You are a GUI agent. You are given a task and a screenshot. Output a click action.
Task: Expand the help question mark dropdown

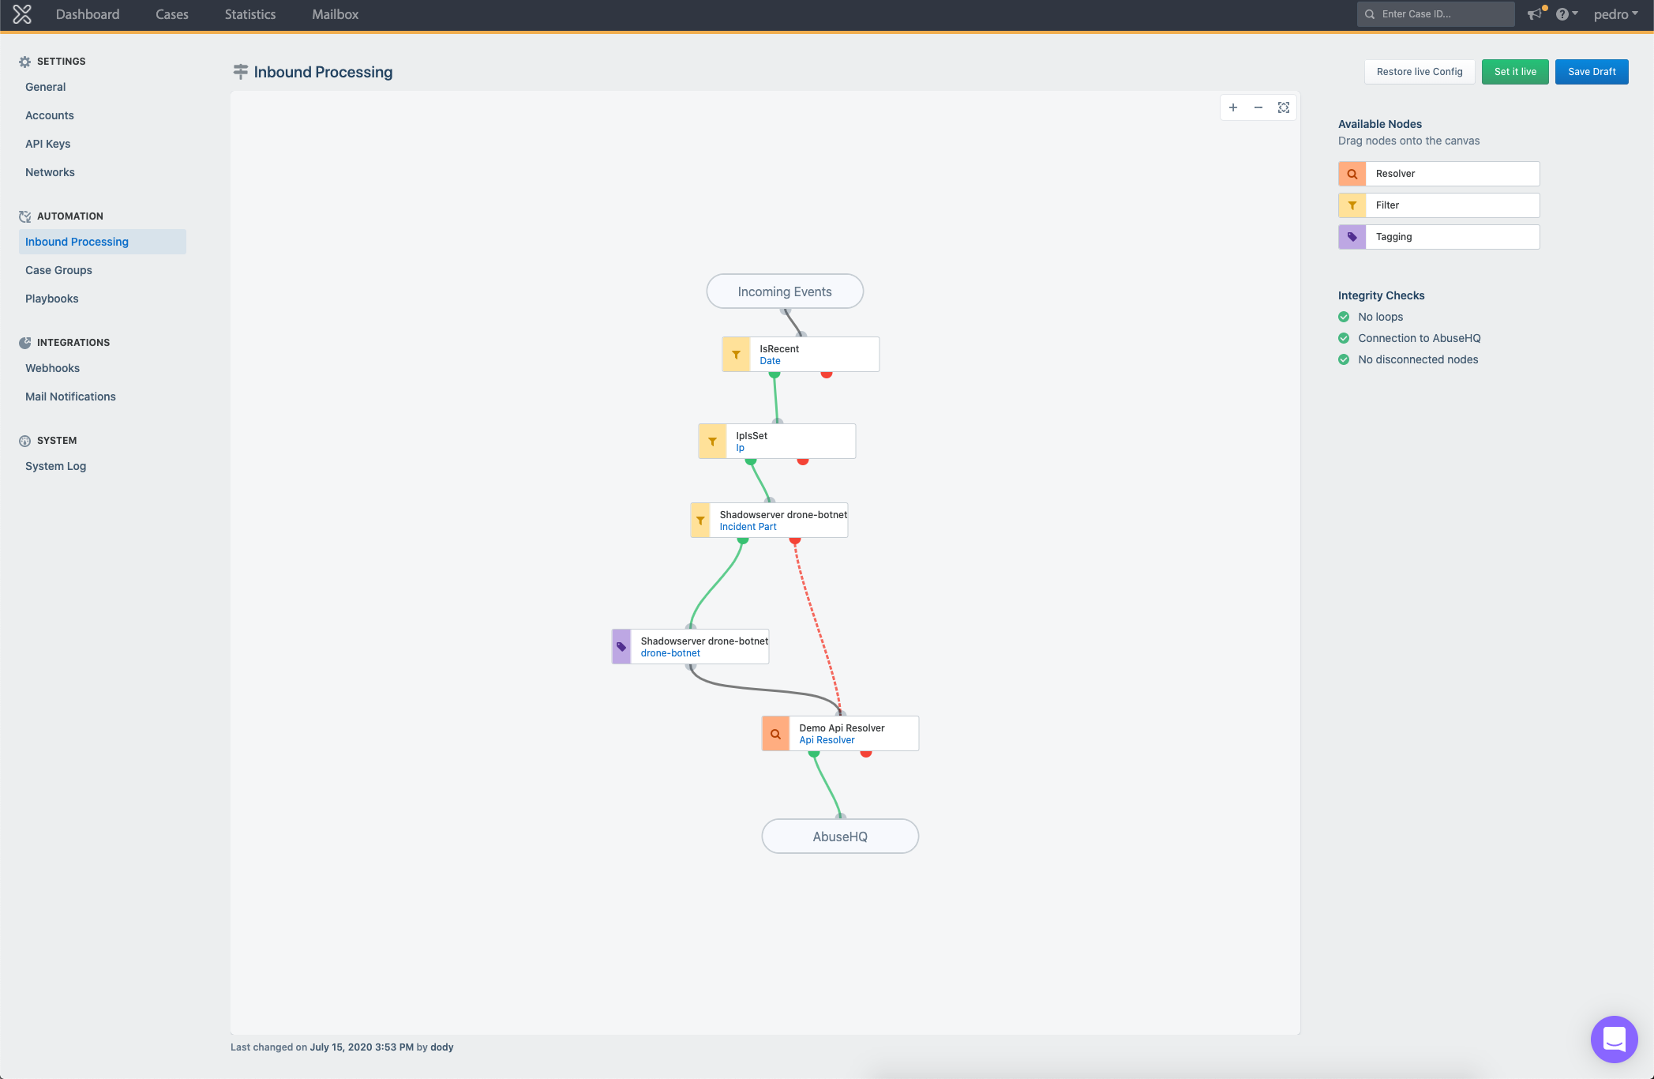(x=1566, y=14)
